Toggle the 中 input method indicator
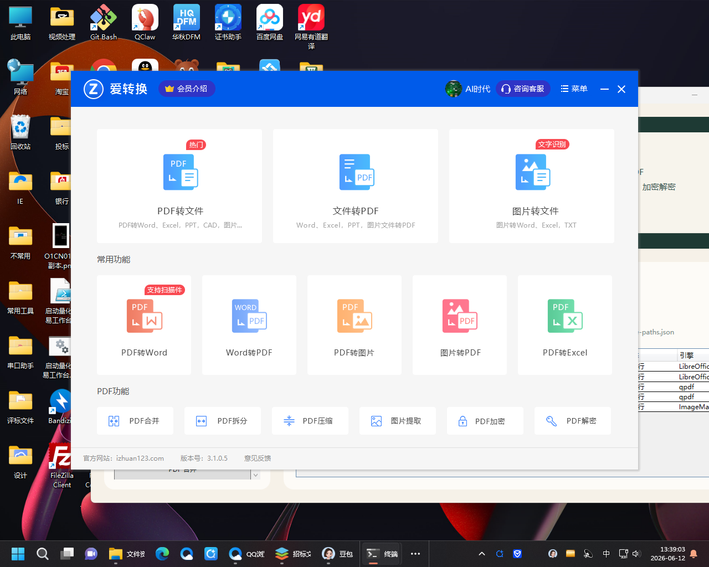This screenshot has height=567, width=709. (x=607, y=554)
